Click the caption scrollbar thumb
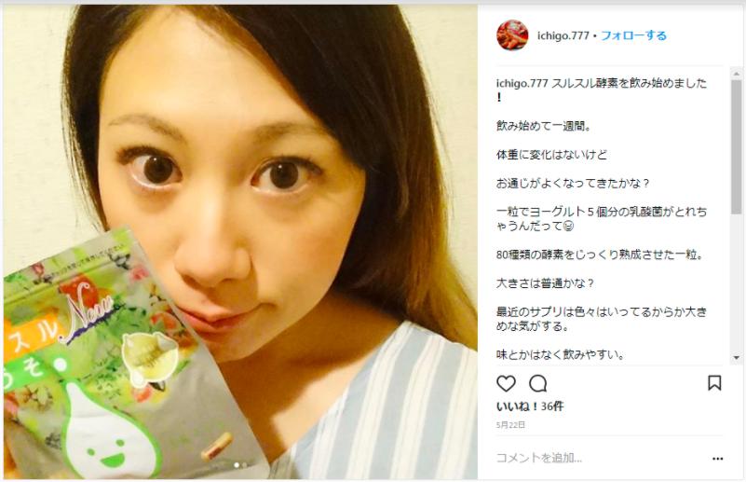The height and width of the screenshot is (482, 746). click(736, 146)
